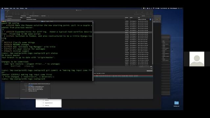Screen dimensions: 210x118
Task: Click Settings in the Sourcetree toolbar
Action: 151,13
